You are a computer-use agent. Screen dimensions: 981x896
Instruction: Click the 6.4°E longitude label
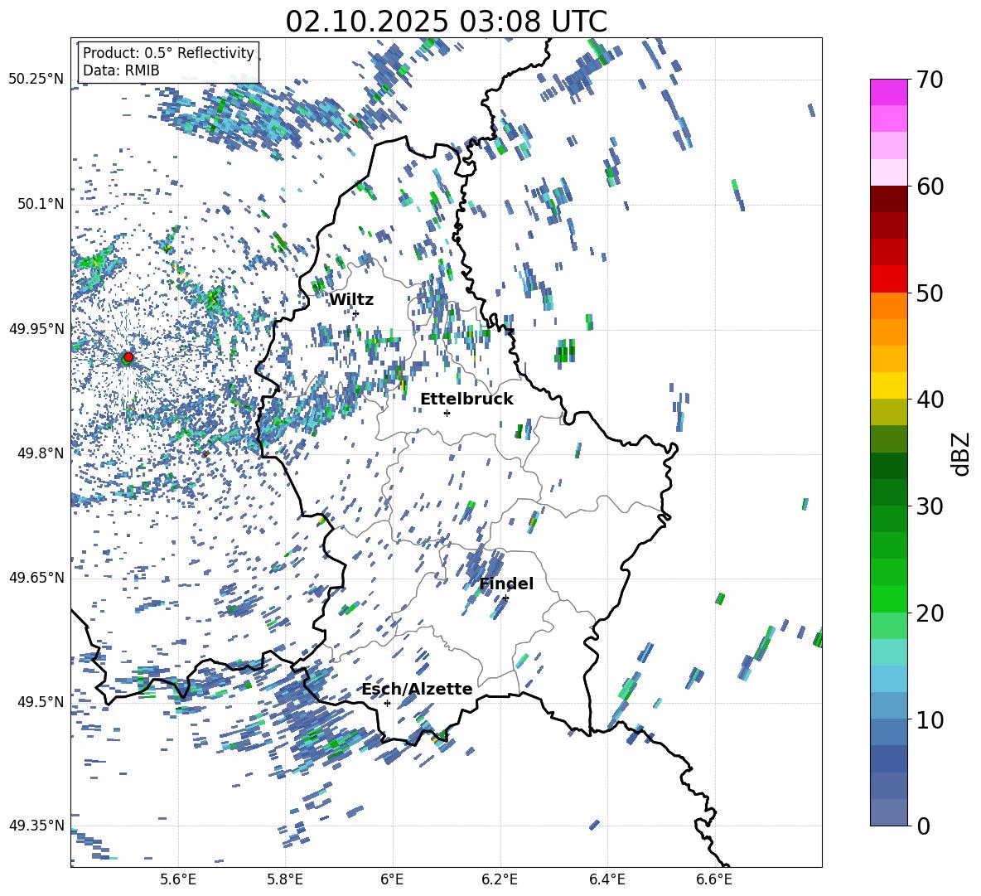pyautogui.click(x=606, y=879)
